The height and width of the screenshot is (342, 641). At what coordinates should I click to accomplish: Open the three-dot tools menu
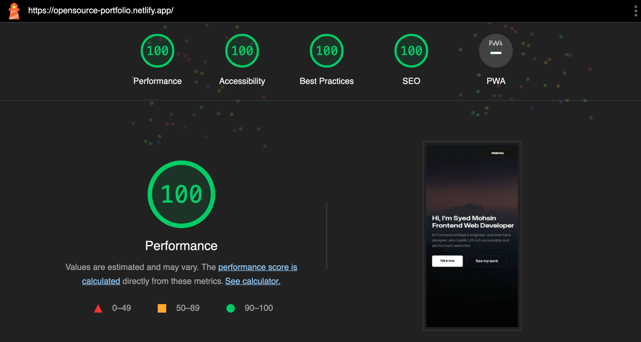coord(635,11)
